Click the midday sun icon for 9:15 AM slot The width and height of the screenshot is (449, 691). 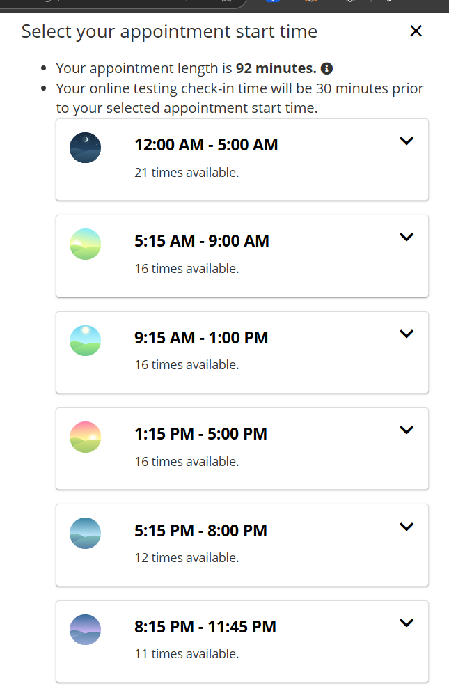pyautogui.click(x=86, y=341)
